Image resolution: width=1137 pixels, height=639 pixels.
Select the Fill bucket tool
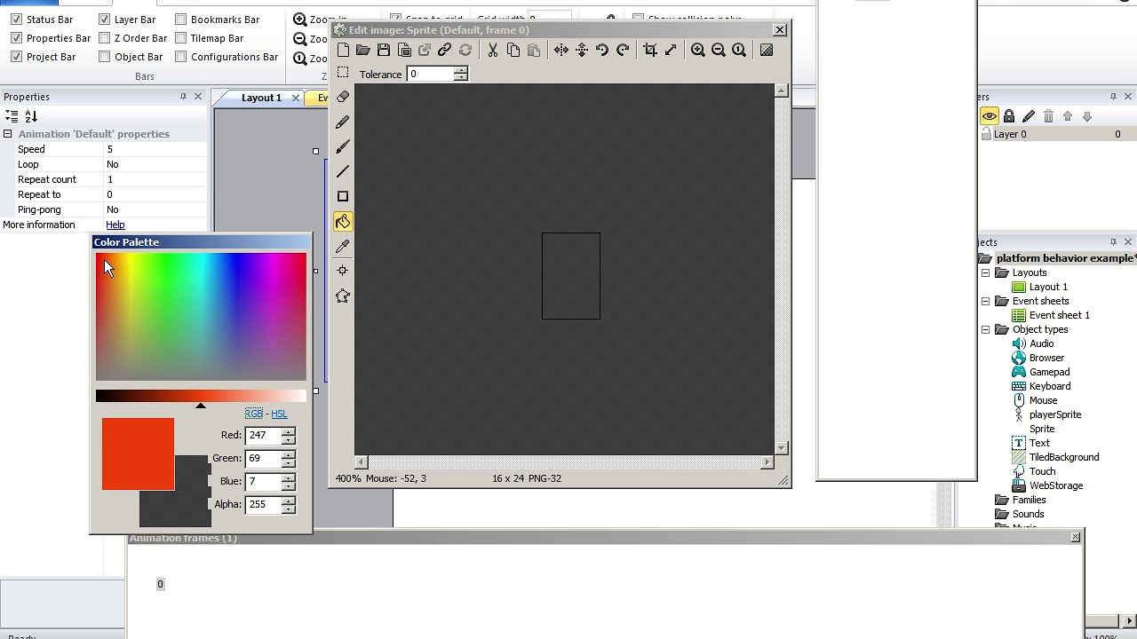[x=343, y=221]
